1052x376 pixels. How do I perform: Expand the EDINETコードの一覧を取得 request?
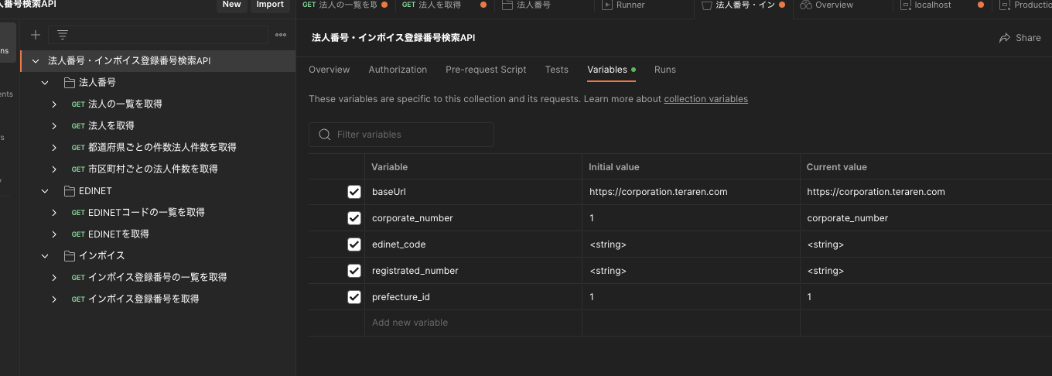54,212
